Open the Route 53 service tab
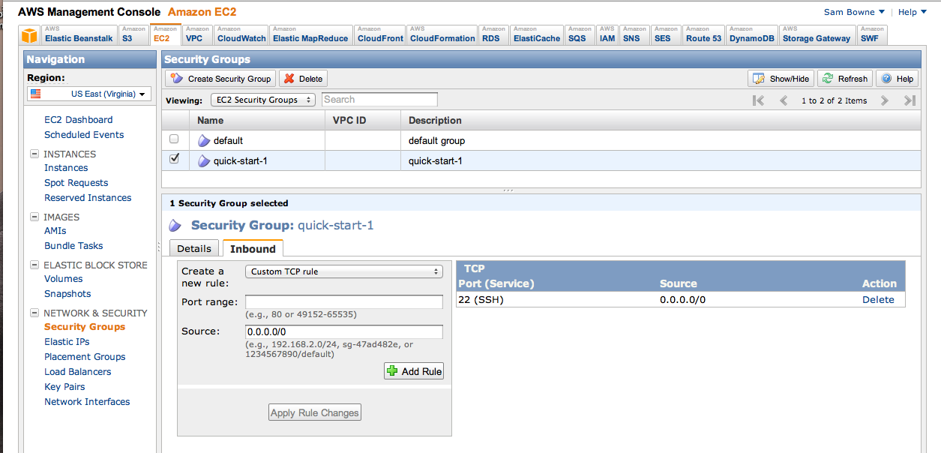 coord(703,35)
